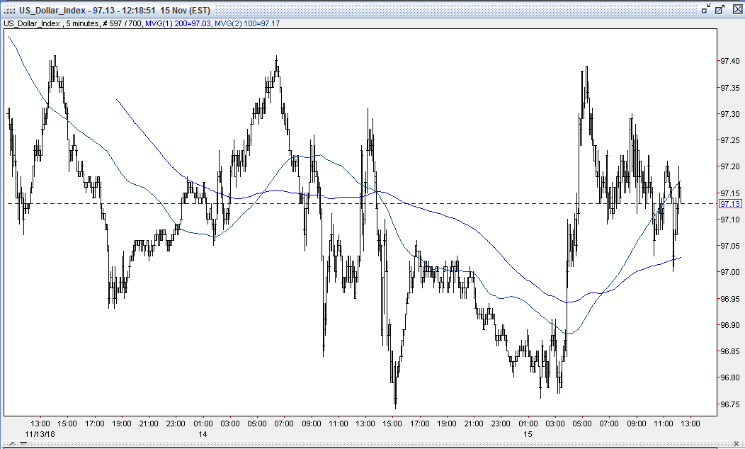
Task: Minimize the US_Dollar_Index chart window
Action: tap(707, 9)
